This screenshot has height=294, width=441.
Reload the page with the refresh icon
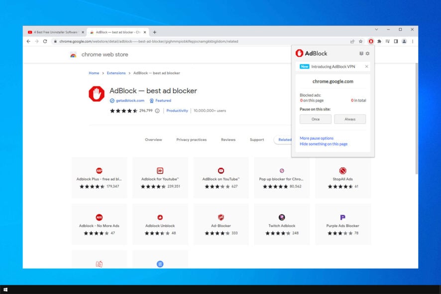point(45,41)
